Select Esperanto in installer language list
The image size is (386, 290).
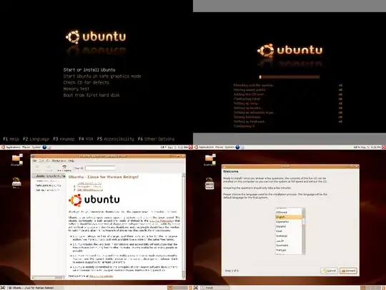[x=289, y=222]
